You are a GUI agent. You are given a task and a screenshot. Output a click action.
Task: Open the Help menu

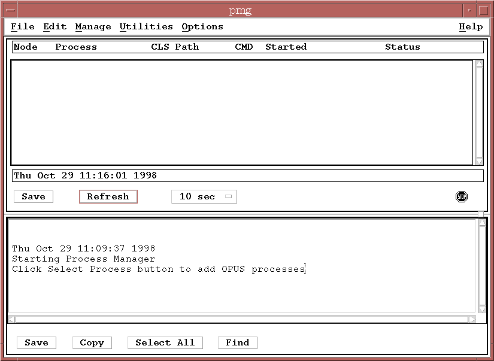pos(471,27)
